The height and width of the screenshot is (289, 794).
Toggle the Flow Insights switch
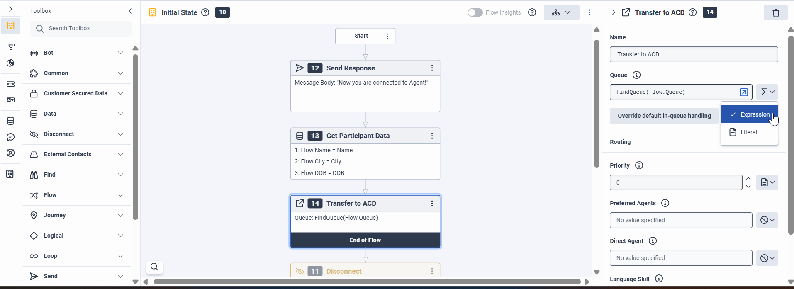click(x=475, y=12)
